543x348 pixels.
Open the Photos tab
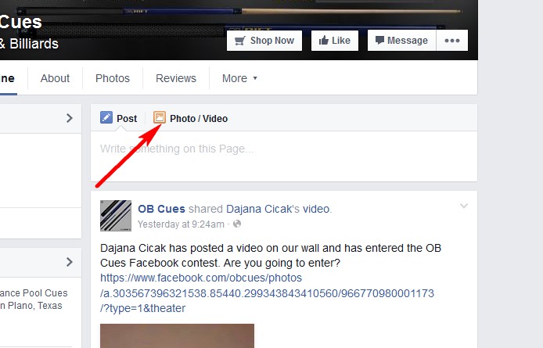click(113, 78)
